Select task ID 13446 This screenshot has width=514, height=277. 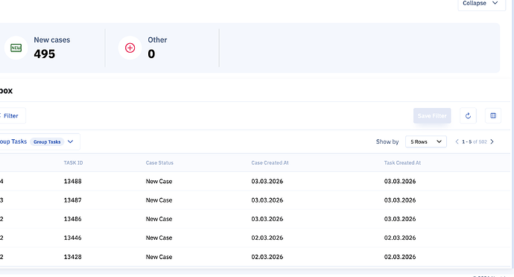73,238
